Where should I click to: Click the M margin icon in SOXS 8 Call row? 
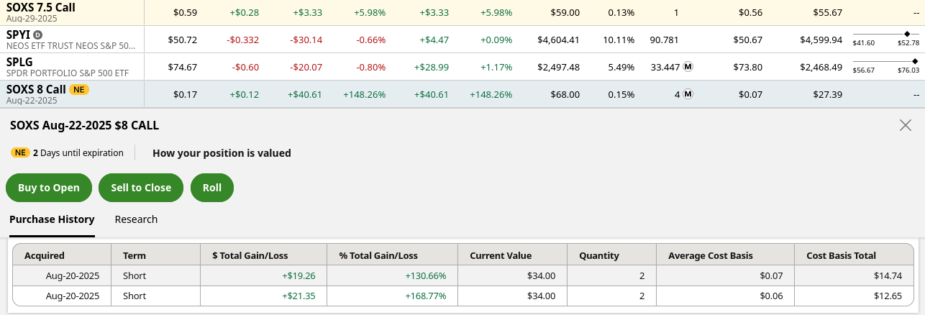click(x=688, y=94)
